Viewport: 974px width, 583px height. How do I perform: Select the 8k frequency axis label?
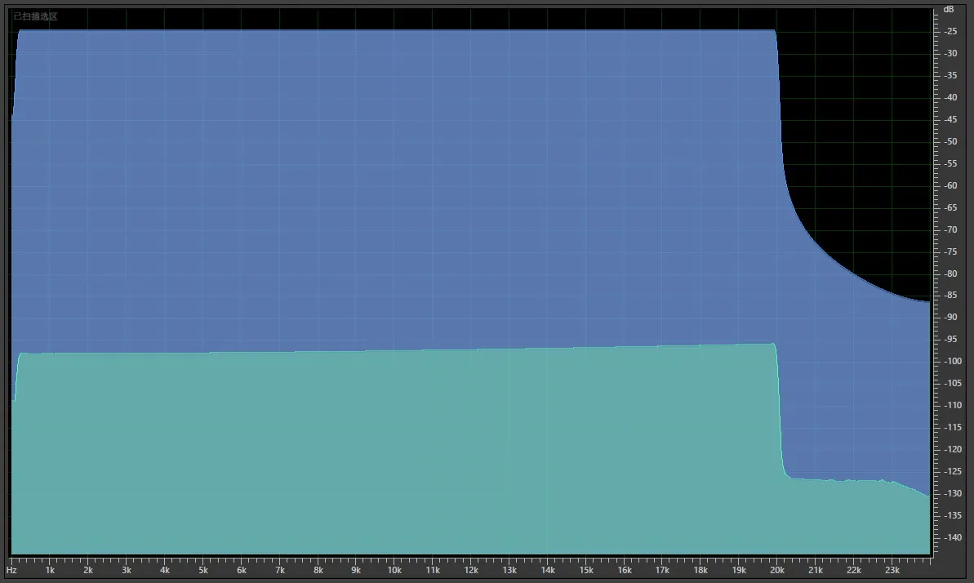318,570
